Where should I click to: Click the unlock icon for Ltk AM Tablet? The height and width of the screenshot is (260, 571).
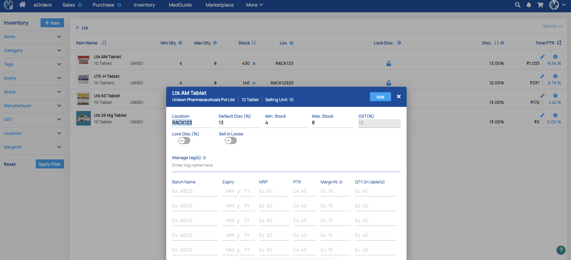point(389,63)
